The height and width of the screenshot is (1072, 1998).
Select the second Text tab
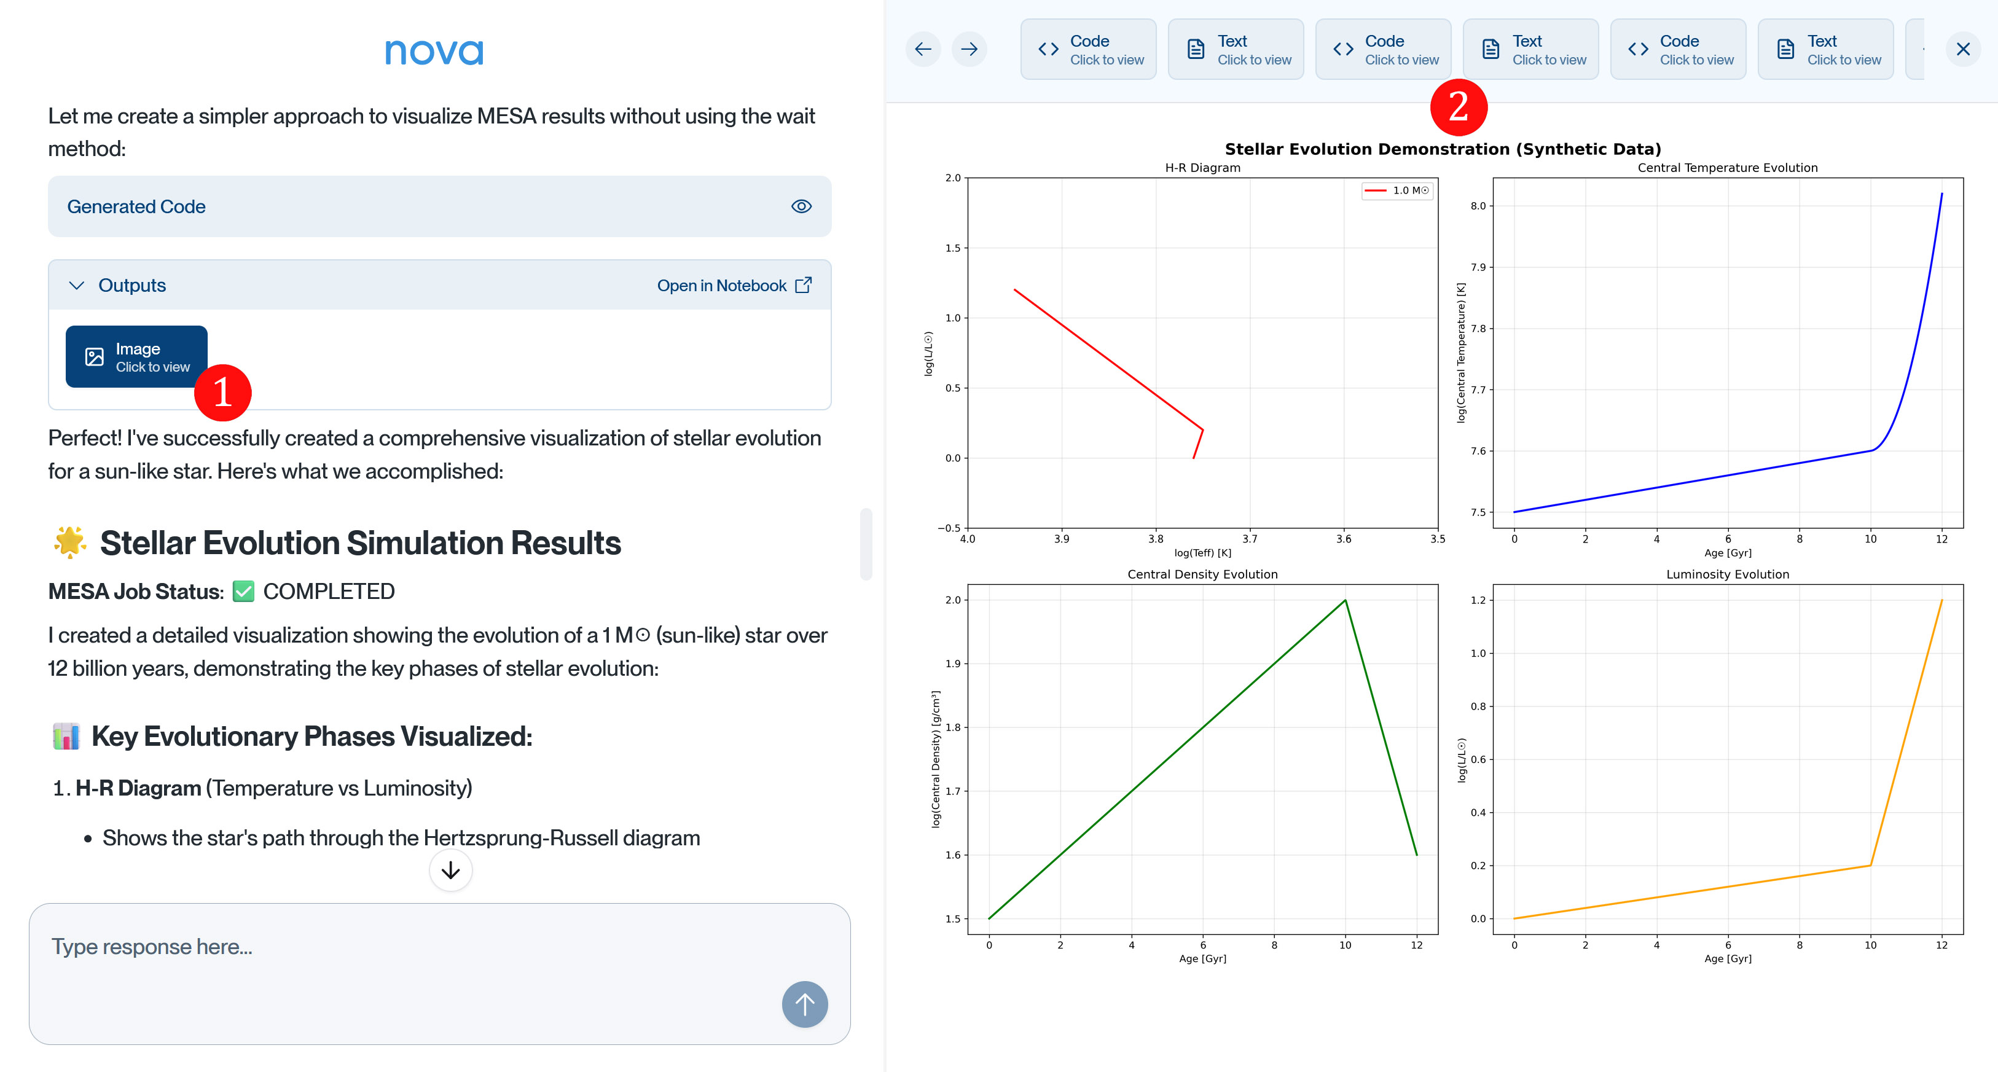pos(1530,50)
